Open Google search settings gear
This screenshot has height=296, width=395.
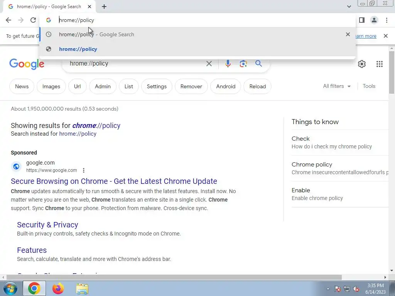[362, 64]
